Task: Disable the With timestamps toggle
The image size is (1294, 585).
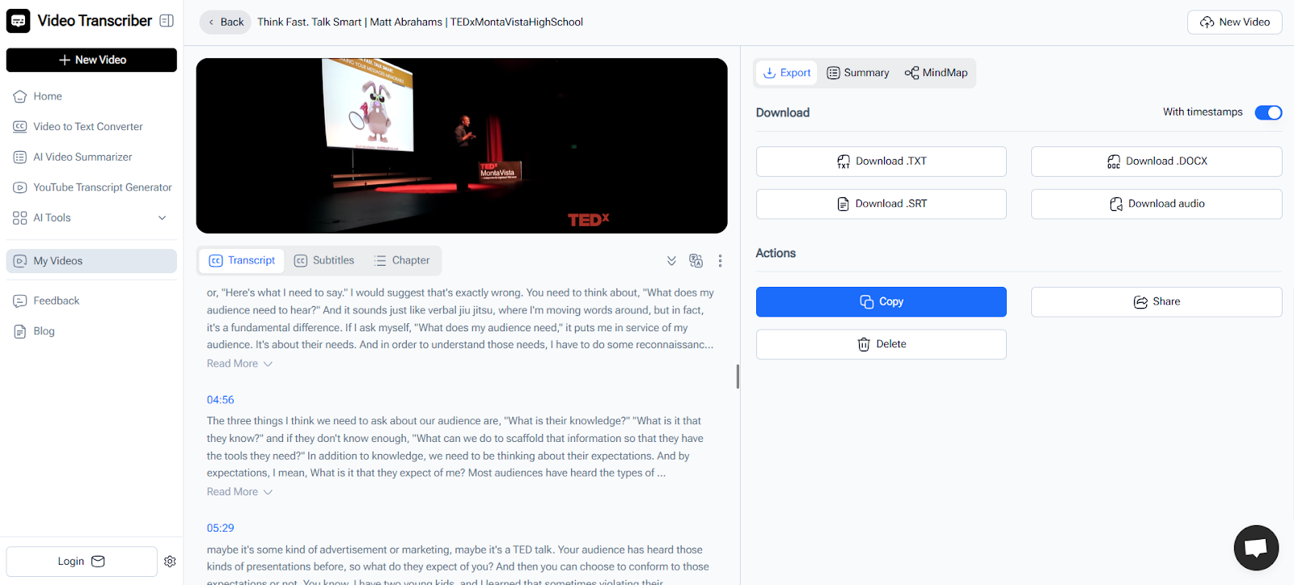Action: click(1267, 112)
